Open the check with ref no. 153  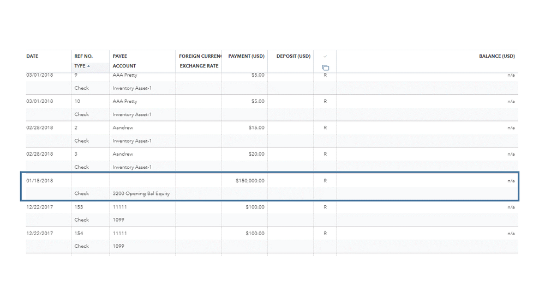pyautogui.click(x=79, y=207)
